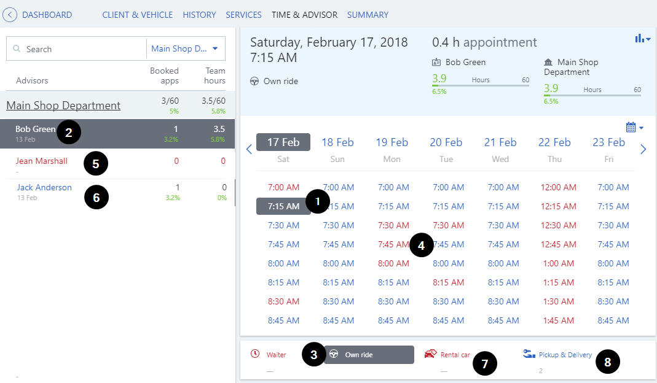The image size is (657, 383).
Task: Choose the 8:00 AM slot on Saturday
Action: (x=283, y=263)
